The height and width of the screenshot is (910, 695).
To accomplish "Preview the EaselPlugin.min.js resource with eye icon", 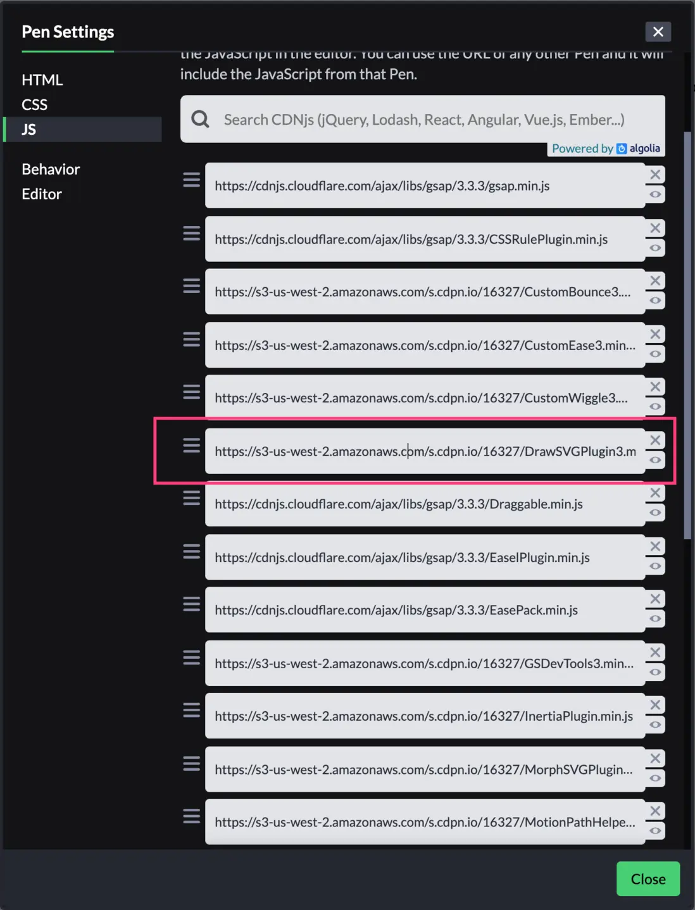I will [655, 566].
